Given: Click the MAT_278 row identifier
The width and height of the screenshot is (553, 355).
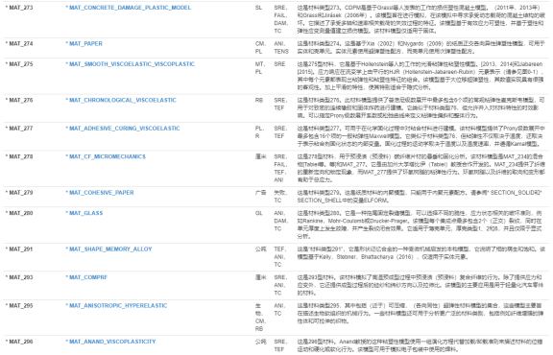Looking at the screenshot, I should pyautogui.click(x=19, y=156).
